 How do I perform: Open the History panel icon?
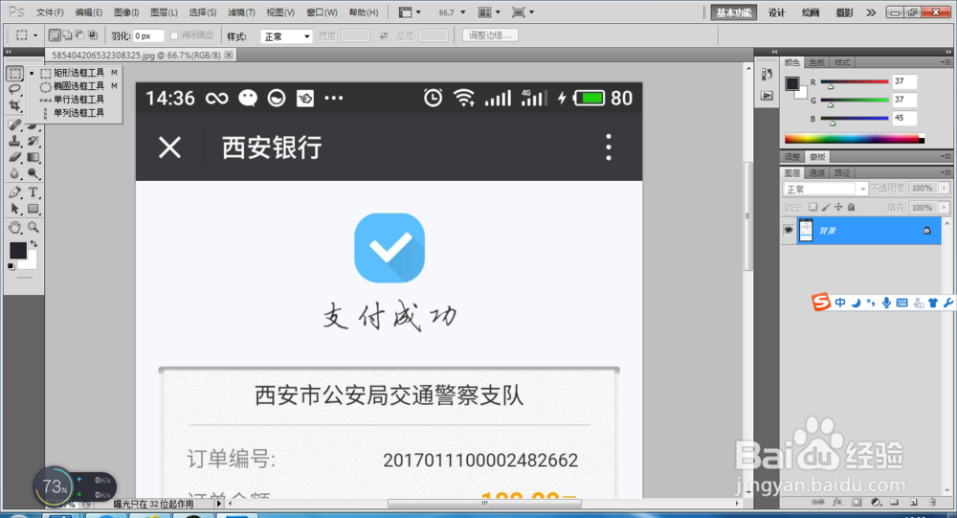point(767,75)
